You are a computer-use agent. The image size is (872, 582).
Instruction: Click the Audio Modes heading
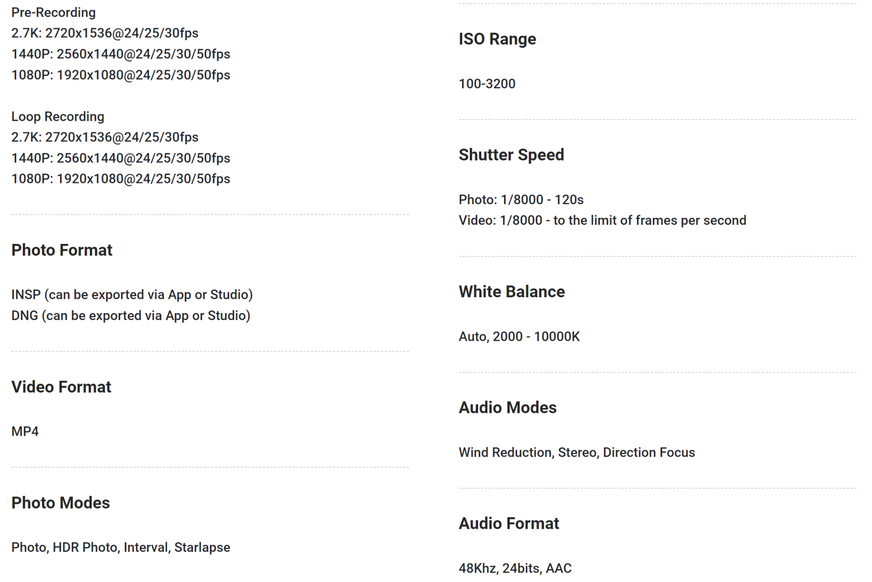pos(507,407)
